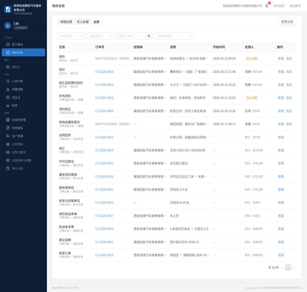Image resolution: width=307 pixels, height=292 pixels.
Task: Open the 全部处理人 dropdown
Action: pyautogui.click(x=100, y=36)
